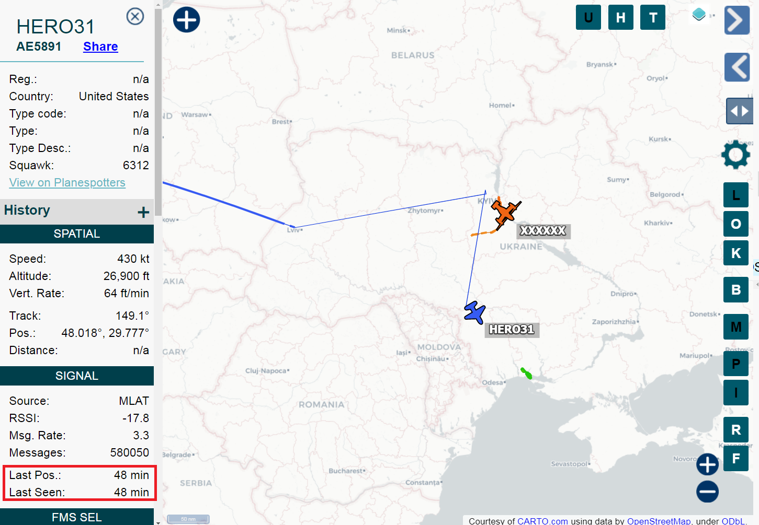Toggle the O map button
This screenshot has height=525, width=759.
click(736, 224)
